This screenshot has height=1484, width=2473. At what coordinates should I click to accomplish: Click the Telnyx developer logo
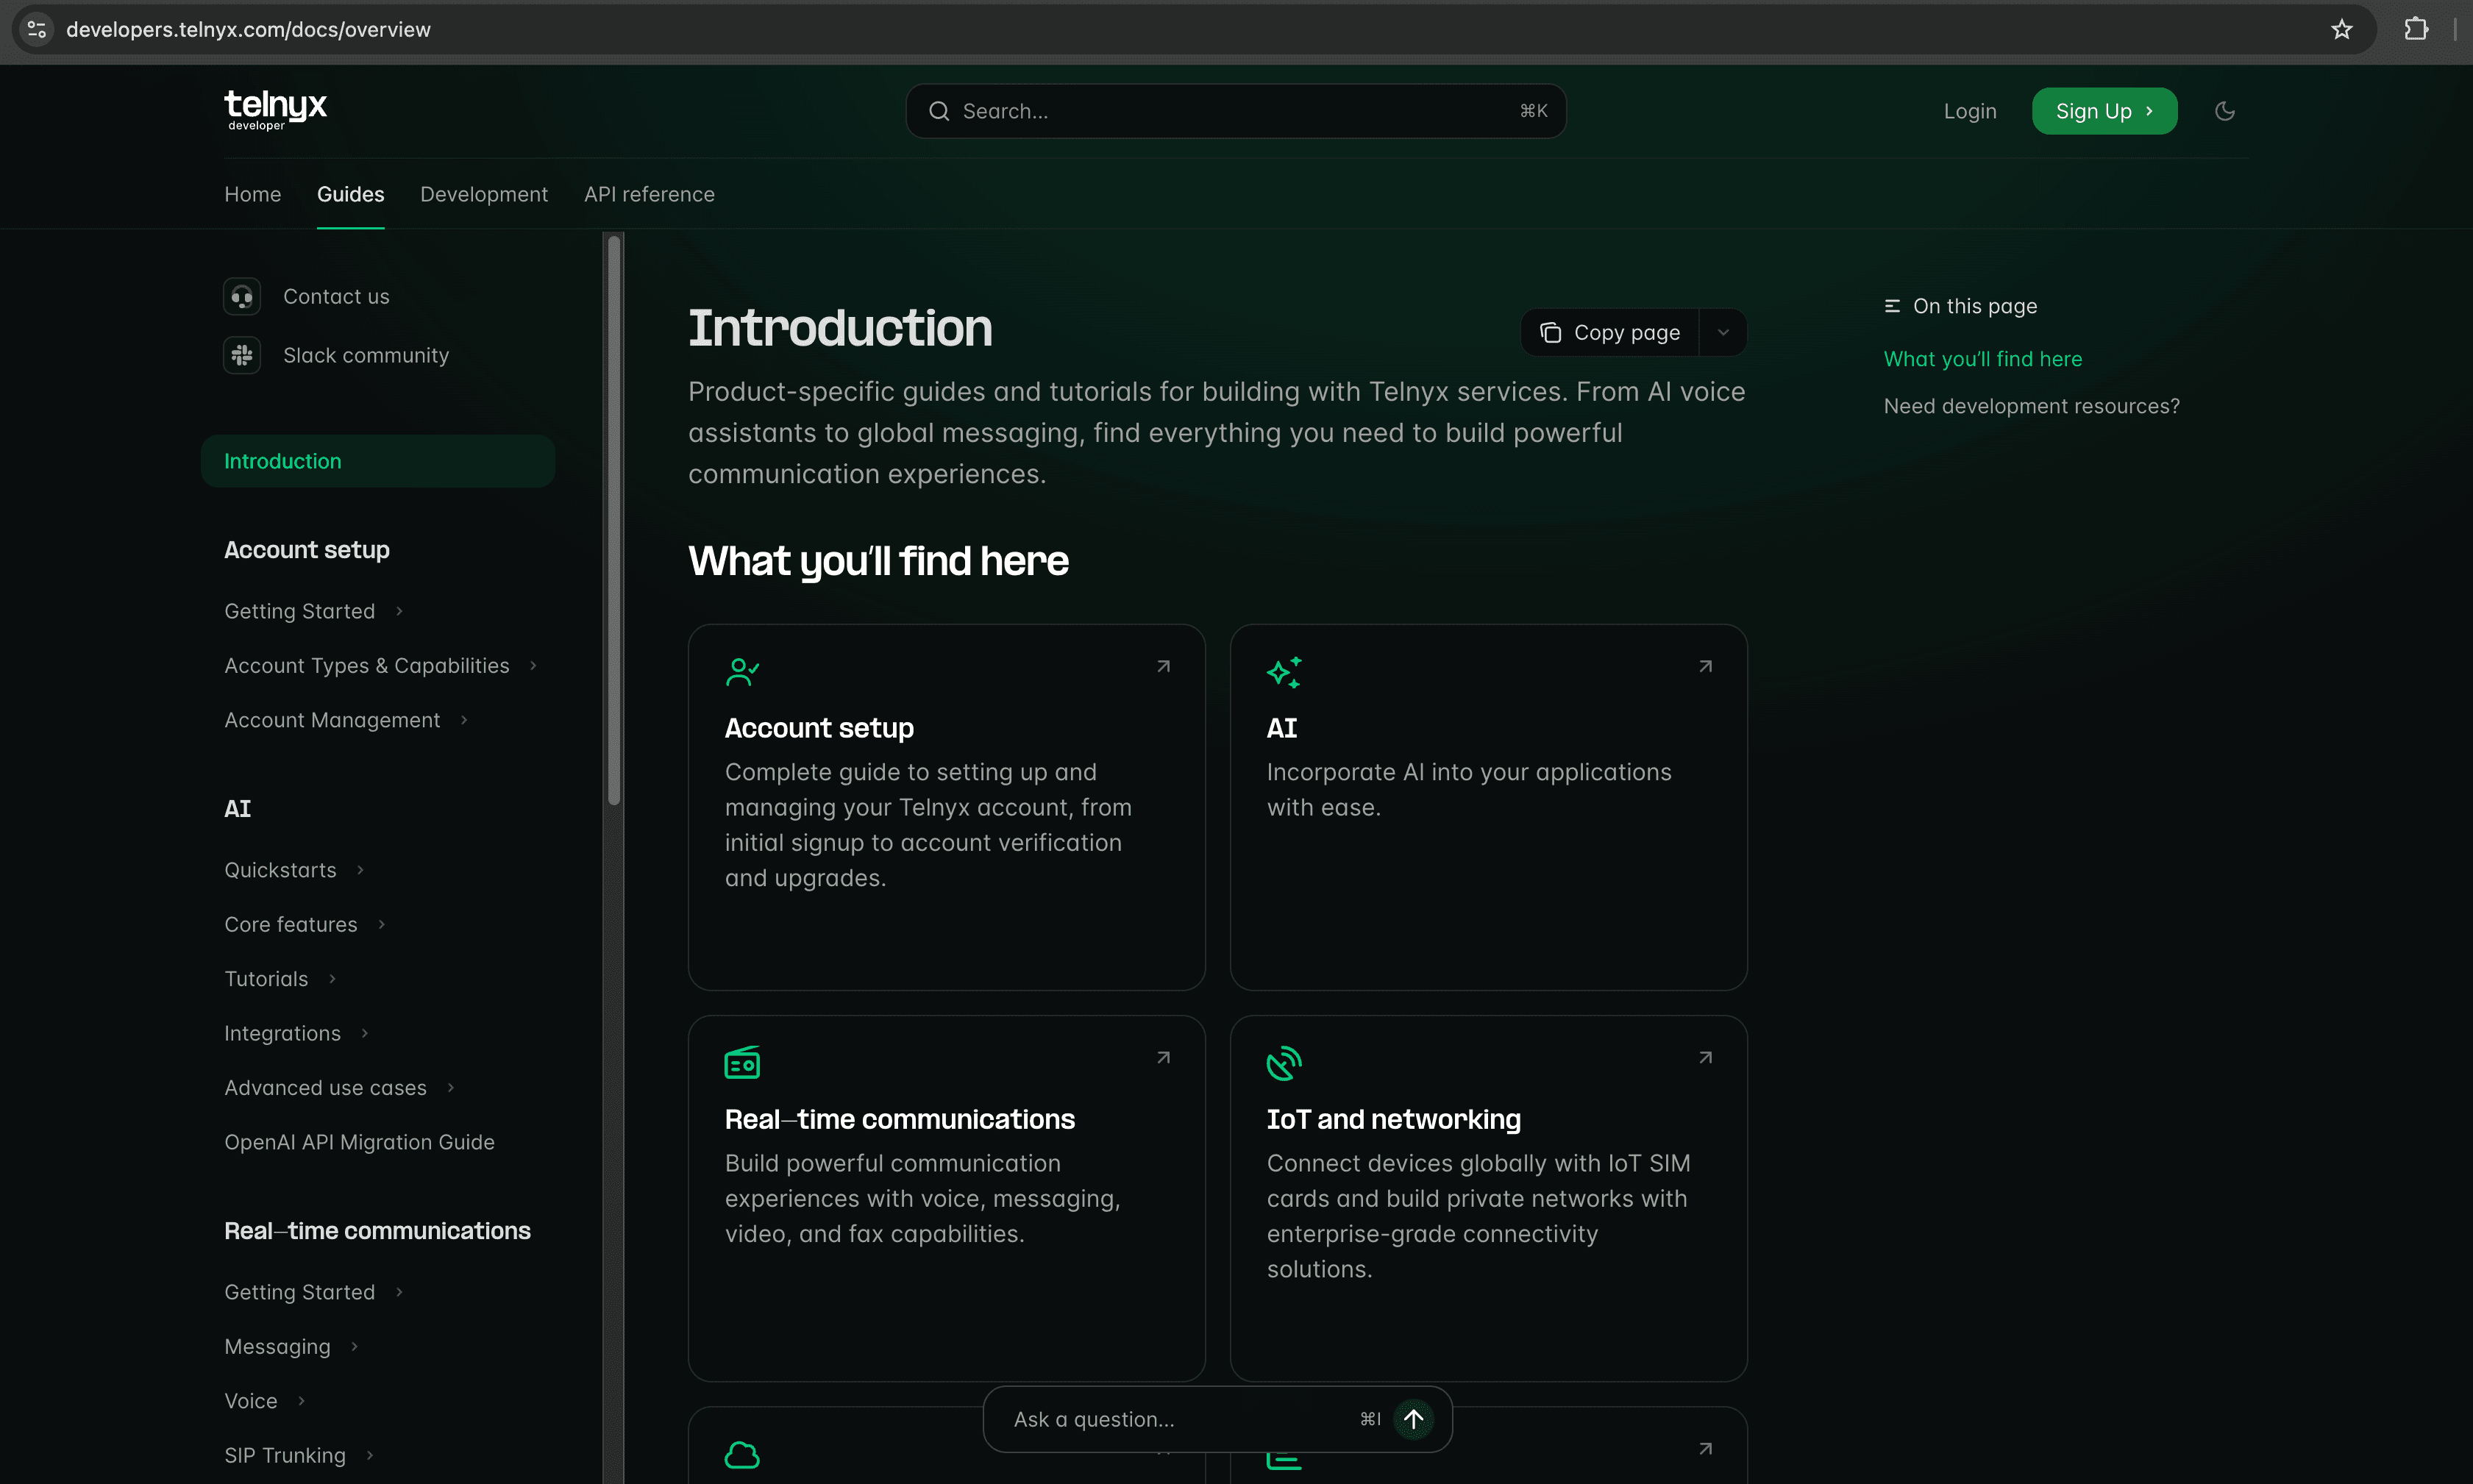point(275,109)
